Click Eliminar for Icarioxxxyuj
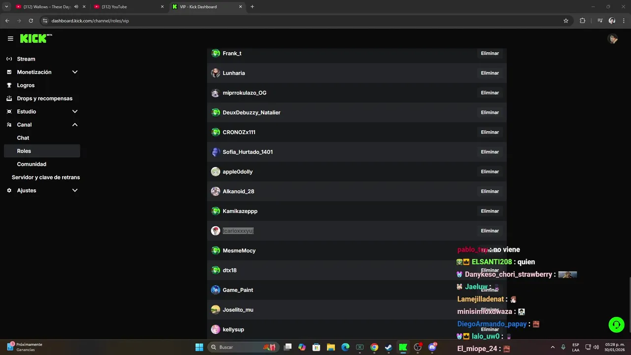Screen dimensions: 631x355 490,231
